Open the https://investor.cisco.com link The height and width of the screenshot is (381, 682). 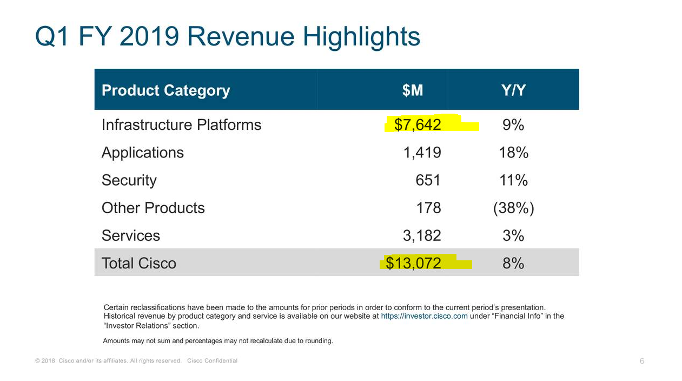tap(425, 316)
